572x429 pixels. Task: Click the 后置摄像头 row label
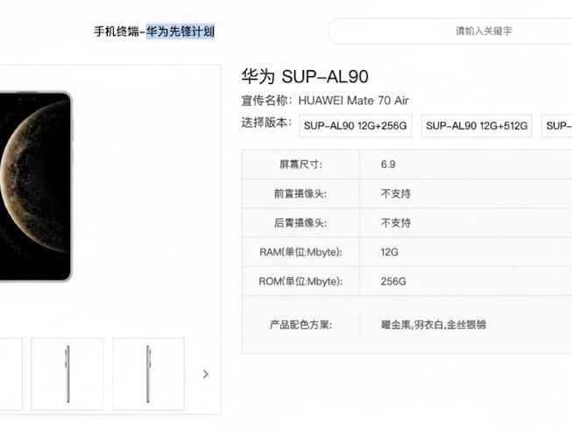pyautogui.click(x=300, y=223)
